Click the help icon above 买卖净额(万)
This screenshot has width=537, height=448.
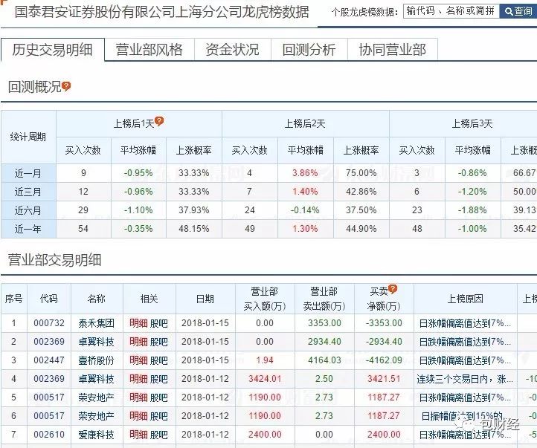(393, 289)
